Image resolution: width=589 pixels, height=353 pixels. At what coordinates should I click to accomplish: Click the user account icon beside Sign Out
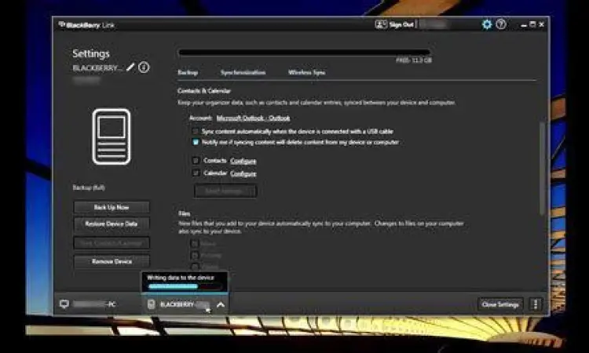(x=381, y=25)
